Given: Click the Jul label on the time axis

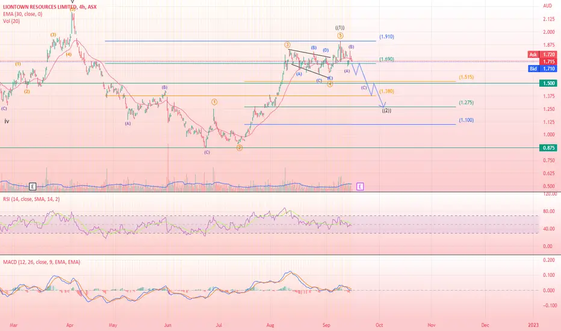Looking at the screenshot, I should click(x=219, y=325).
